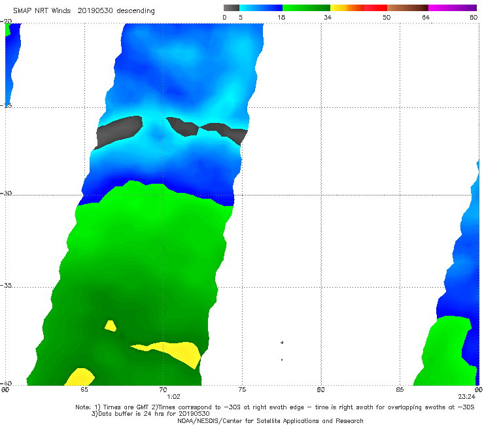Click the NOAA/NESDIS credit line

point(270,421)
